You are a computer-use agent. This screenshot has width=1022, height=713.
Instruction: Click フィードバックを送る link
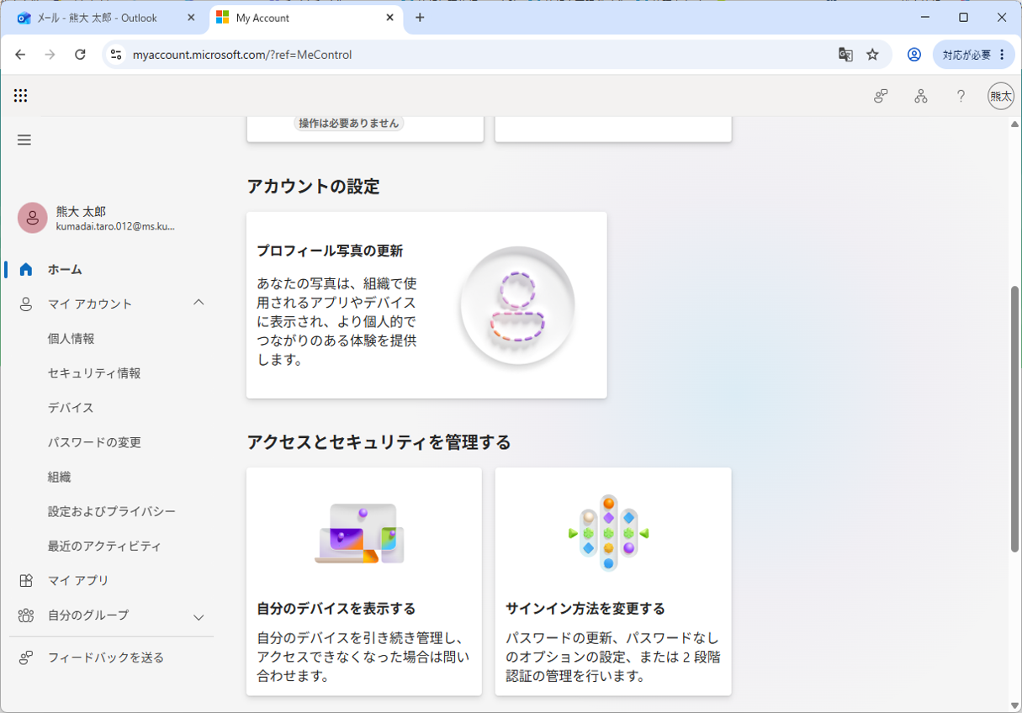(106, 658)
